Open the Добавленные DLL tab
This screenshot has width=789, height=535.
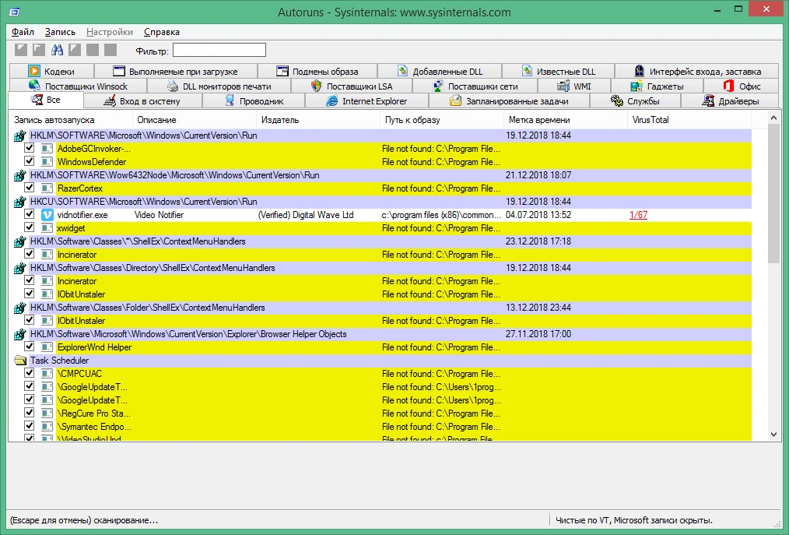click(x=440, y=71)
